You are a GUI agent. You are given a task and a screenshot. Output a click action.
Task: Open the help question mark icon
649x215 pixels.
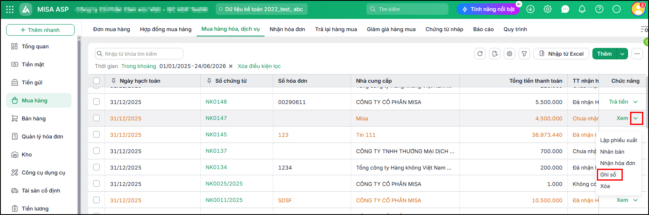[x=599, y=9]
